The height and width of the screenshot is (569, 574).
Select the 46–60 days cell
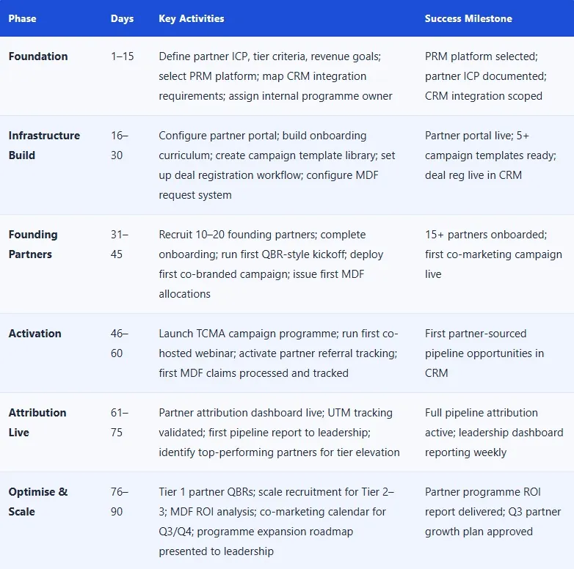coord(120,343)
